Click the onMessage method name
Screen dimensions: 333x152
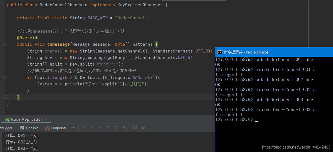[59, 44]
